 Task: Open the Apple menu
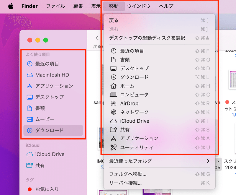click(11, 6)
